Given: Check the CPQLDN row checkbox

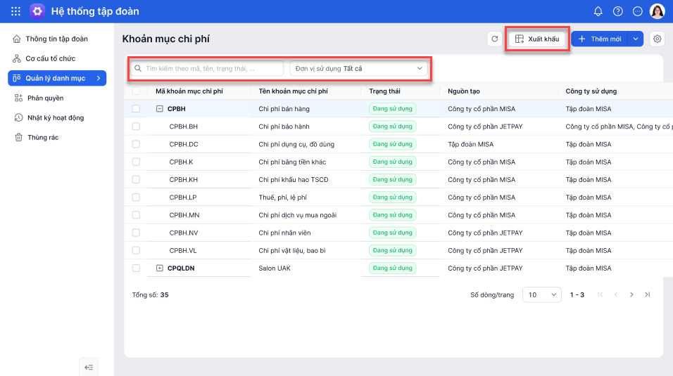Looking at the screenshot, I should [x=136, y=268].
